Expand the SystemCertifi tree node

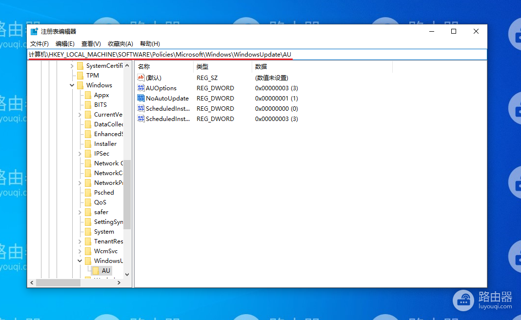click(x=72, y=66)
